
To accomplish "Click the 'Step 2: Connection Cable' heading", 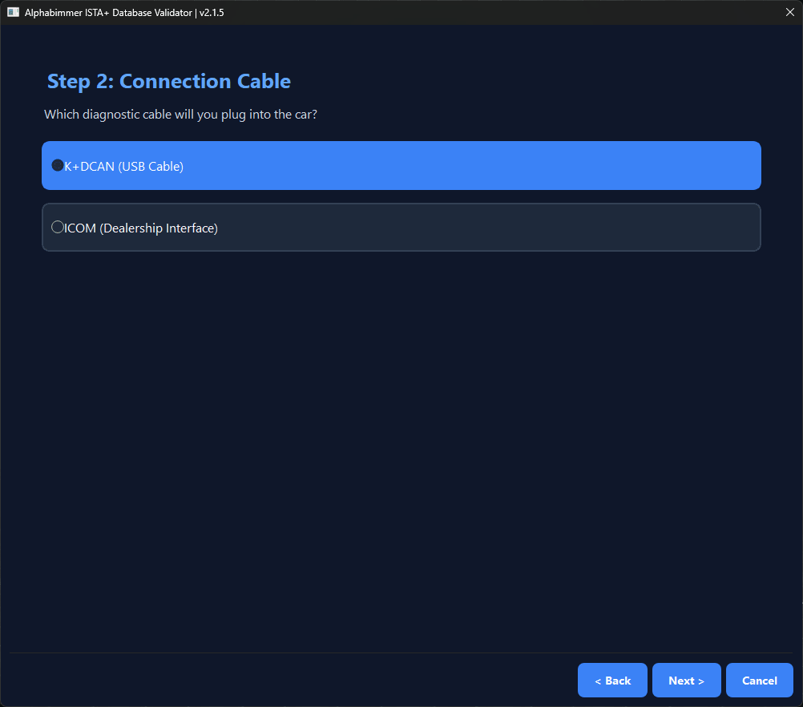I will coord(169,82).
